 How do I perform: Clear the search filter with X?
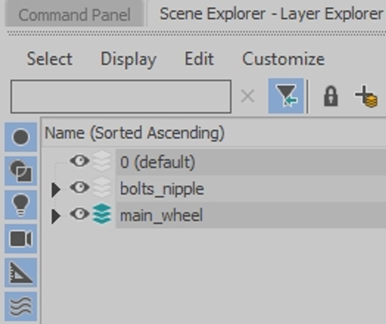point(248,96)
